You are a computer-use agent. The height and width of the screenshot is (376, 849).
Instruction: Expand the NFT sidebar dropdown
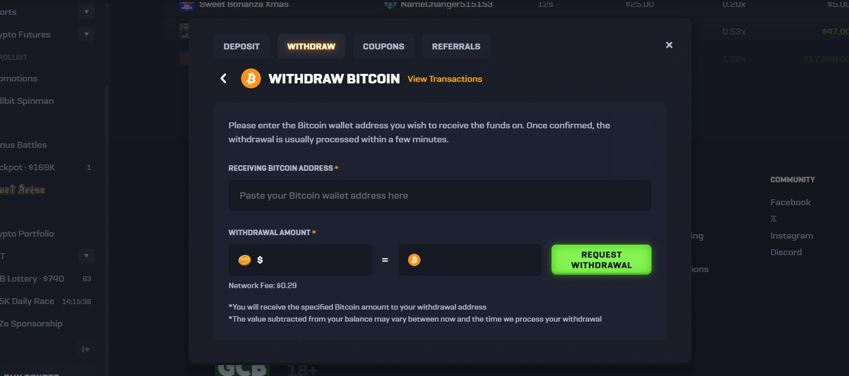coord(86,256)
